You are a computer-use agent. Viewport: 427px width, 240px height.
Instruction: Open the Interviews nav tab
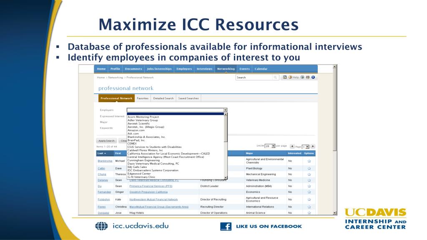click(x=204, y=69)
